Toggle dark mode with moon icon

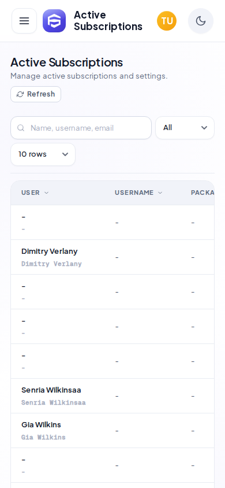(x=201, y=21)
